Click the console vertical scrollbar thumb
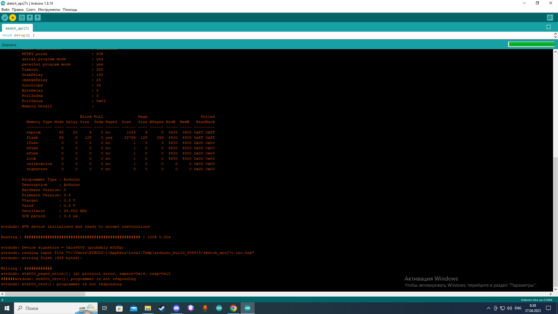The width and height of the screenshot is (558, 314). pyautogui.click(x=555, y=222)
